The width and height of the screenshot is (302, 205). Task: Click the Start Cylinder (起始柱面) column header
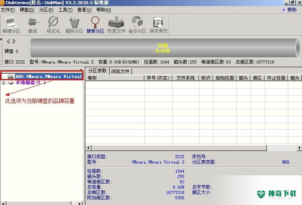[x=225, y=78]
